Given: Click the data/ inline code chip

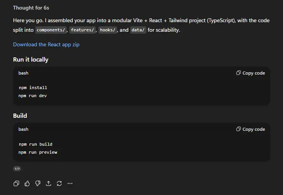Looking at the screenshot, I should [x=138, y=30].
